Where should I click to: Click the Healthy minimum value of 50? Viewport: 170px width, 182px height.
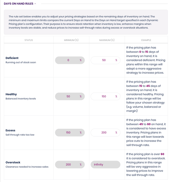[x=68, y=96]
